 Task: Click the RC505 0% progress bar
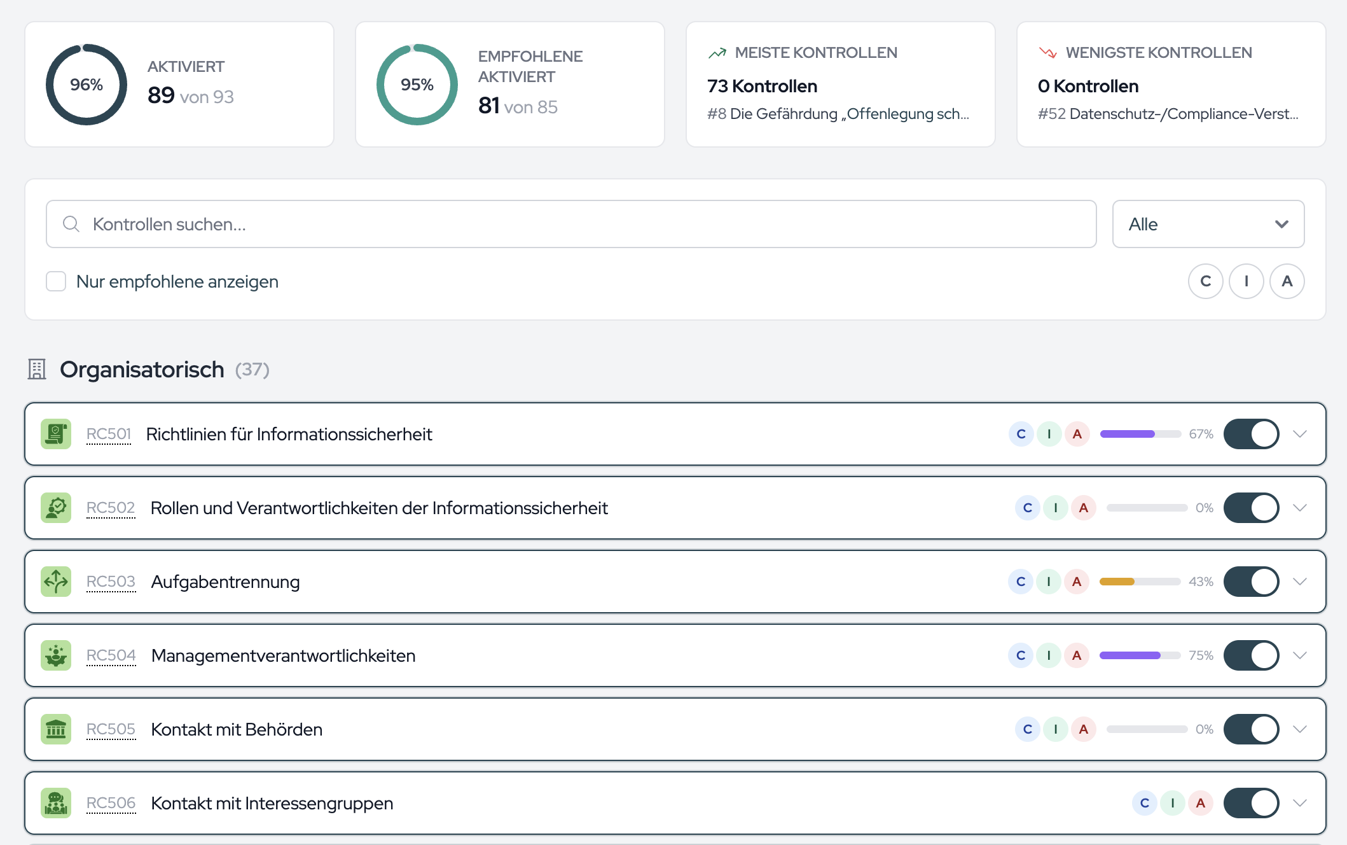coord(1147,729)
